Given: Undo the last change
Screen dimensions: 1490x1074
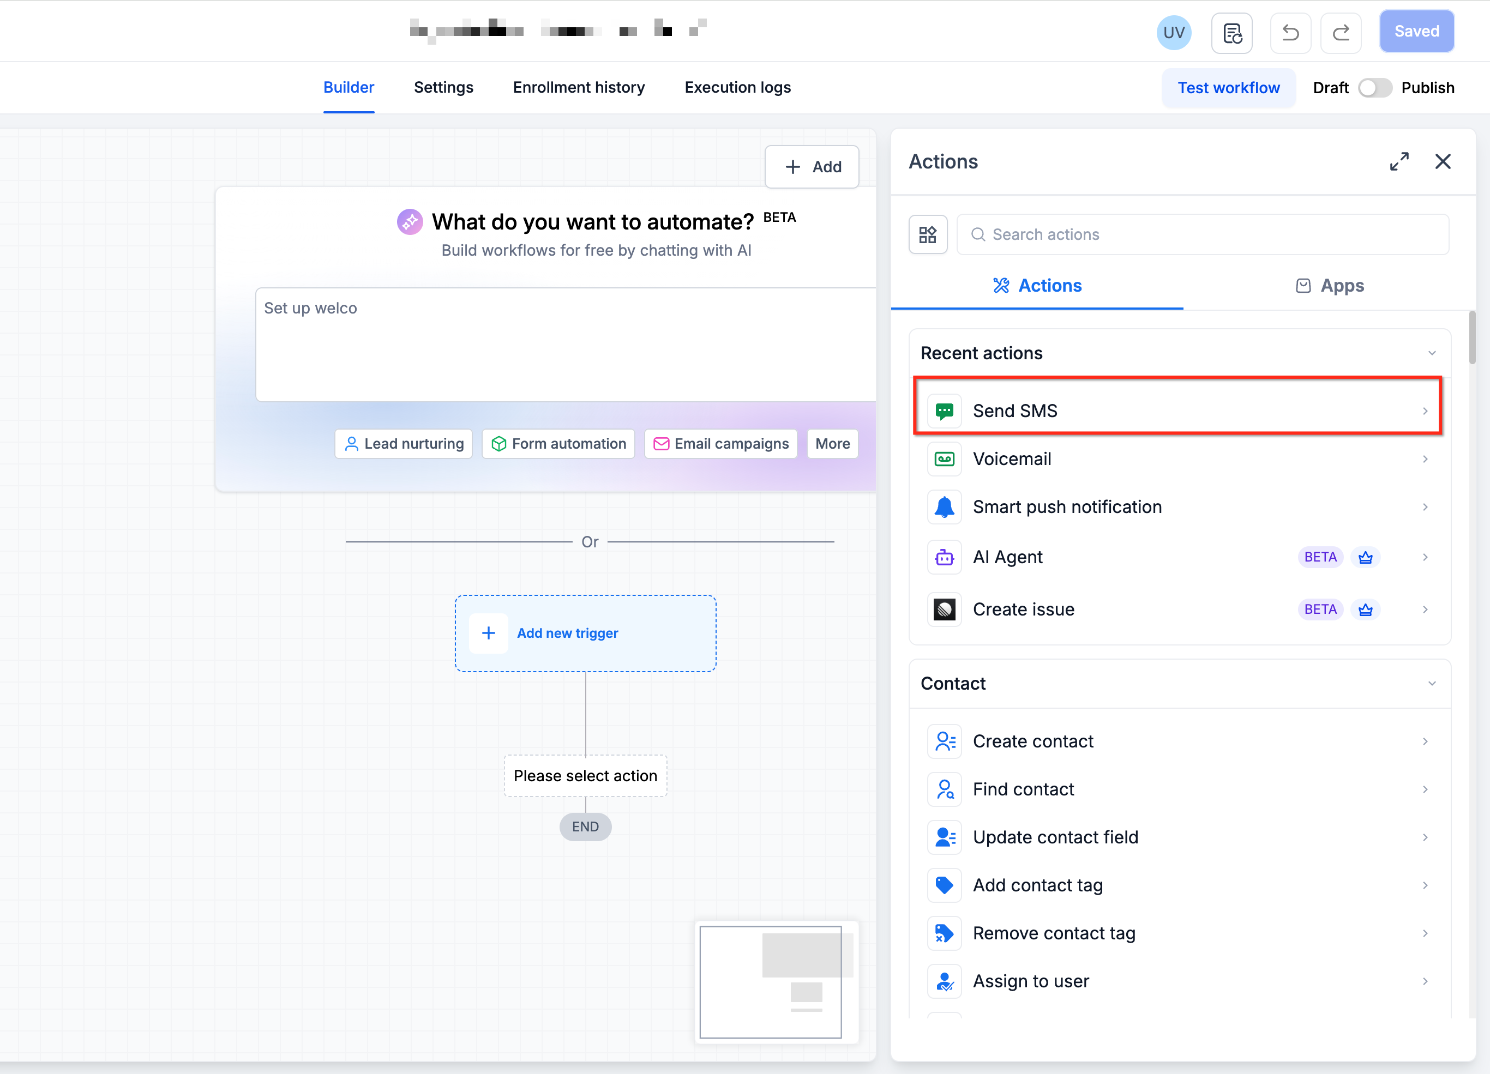Looking at the screenshot, I should point(1290,32).
